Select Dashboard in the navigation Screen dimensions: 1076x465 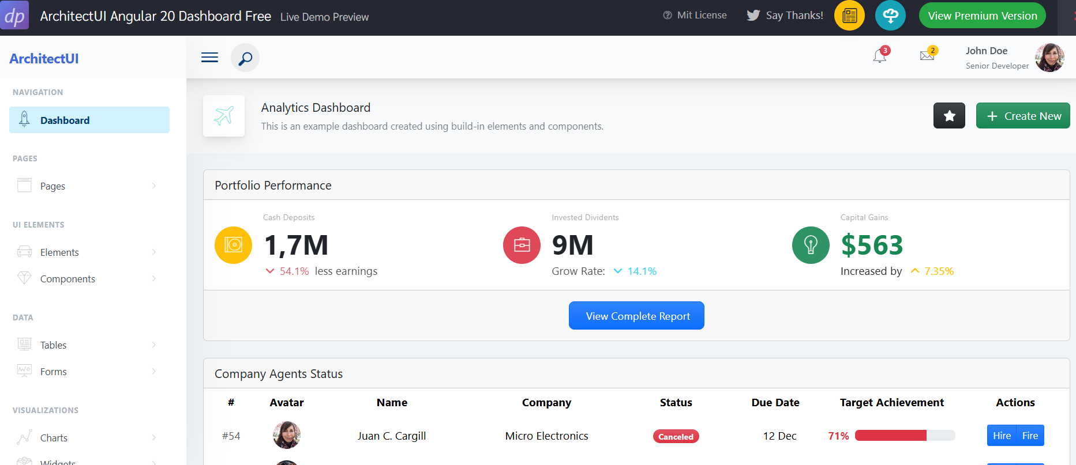[x=89, y=120]
